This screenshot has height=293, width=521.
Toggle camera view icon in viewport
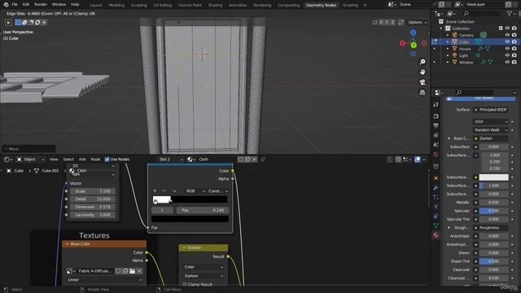pyautogui.click(x=422, y=82)
